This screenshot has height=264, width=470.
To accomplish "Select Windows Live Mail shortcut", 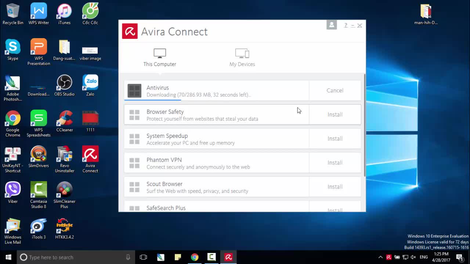I will point(13,231).
